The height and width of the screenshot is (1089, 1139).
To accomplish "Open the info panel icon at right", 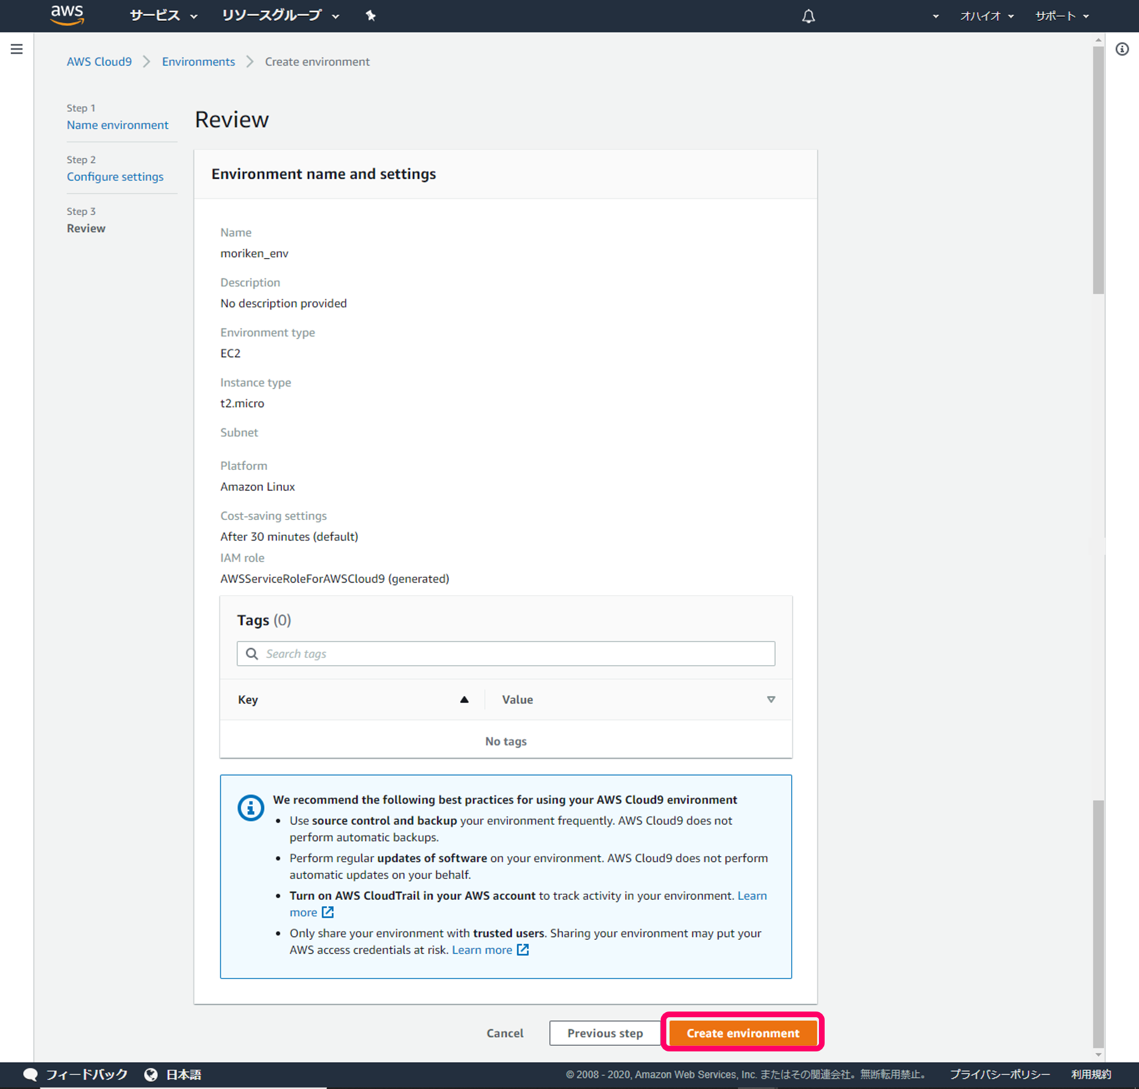I will pyautogui.click(x=1121, y=50).
